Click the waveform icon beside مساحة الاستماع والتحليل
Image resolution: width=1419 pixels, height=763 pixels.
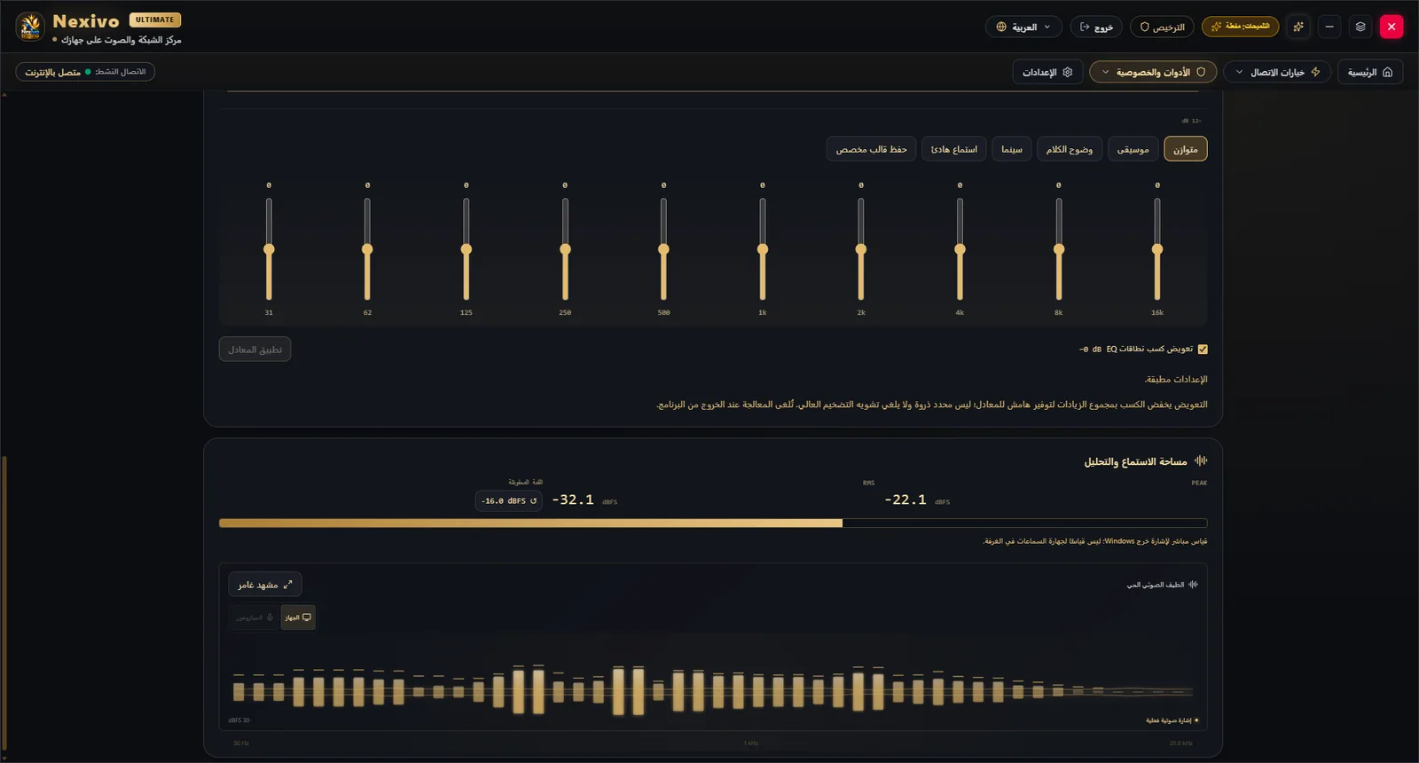pyautogui.click(x=1201, y=460)
